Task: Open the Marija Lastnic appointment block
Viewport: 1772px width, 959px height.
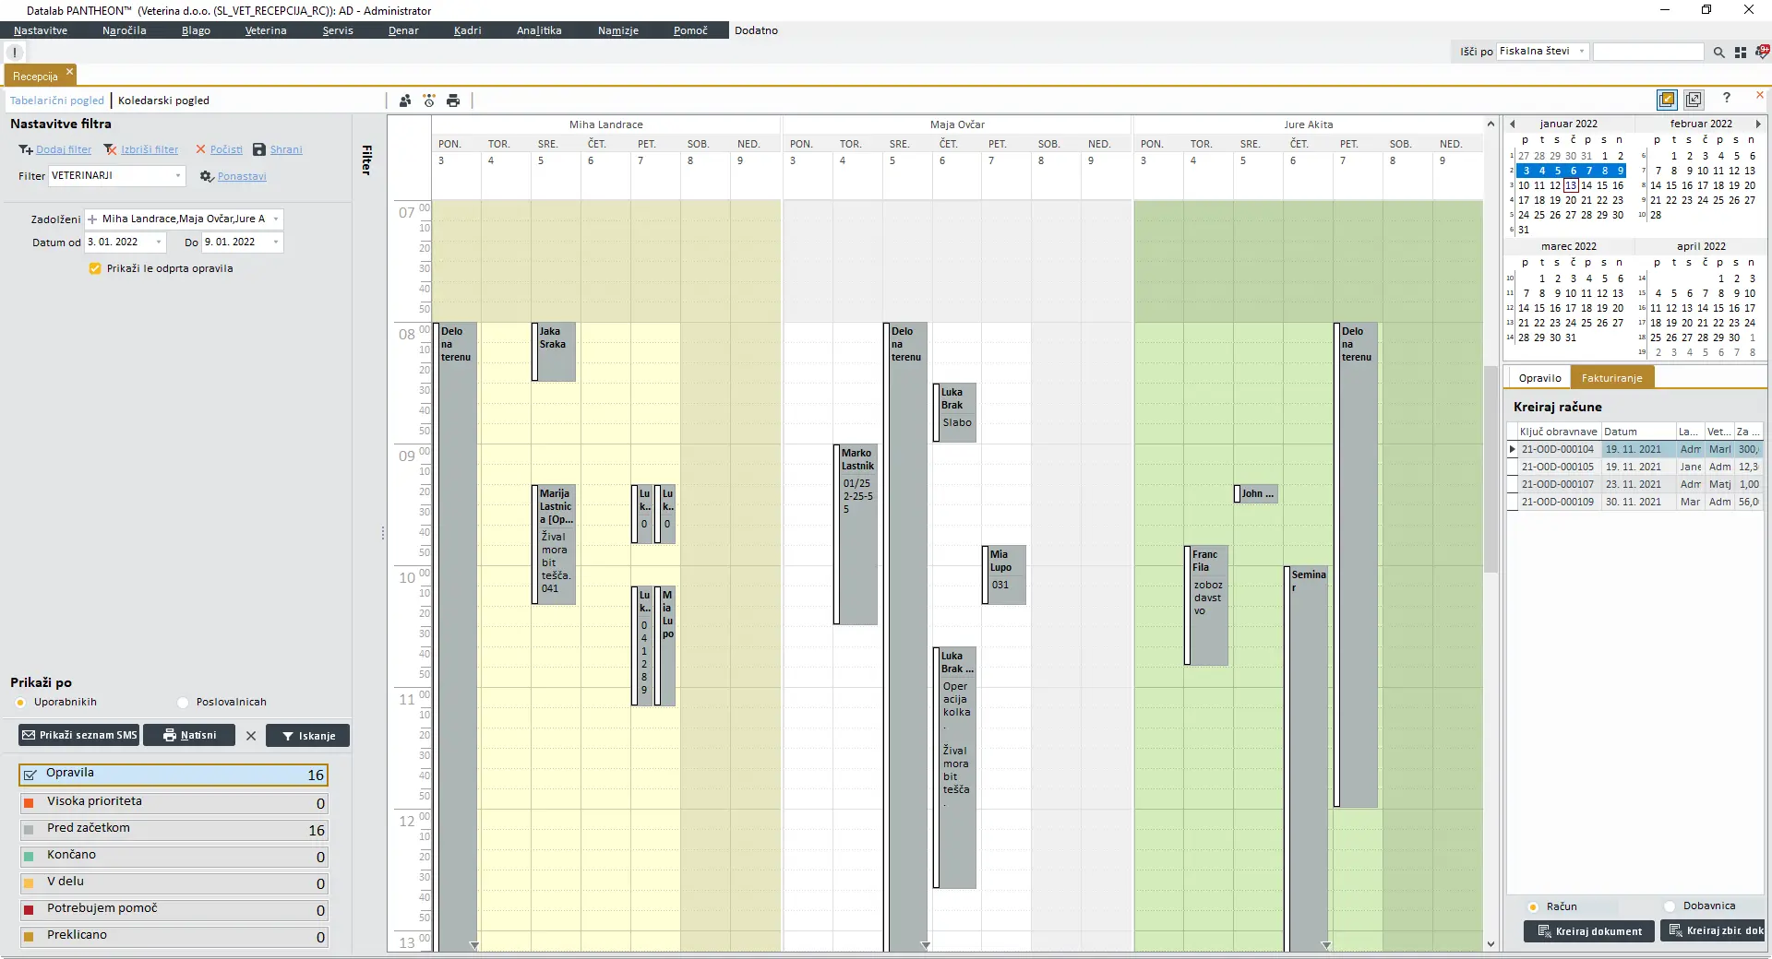Action: [x=555, y=544]
